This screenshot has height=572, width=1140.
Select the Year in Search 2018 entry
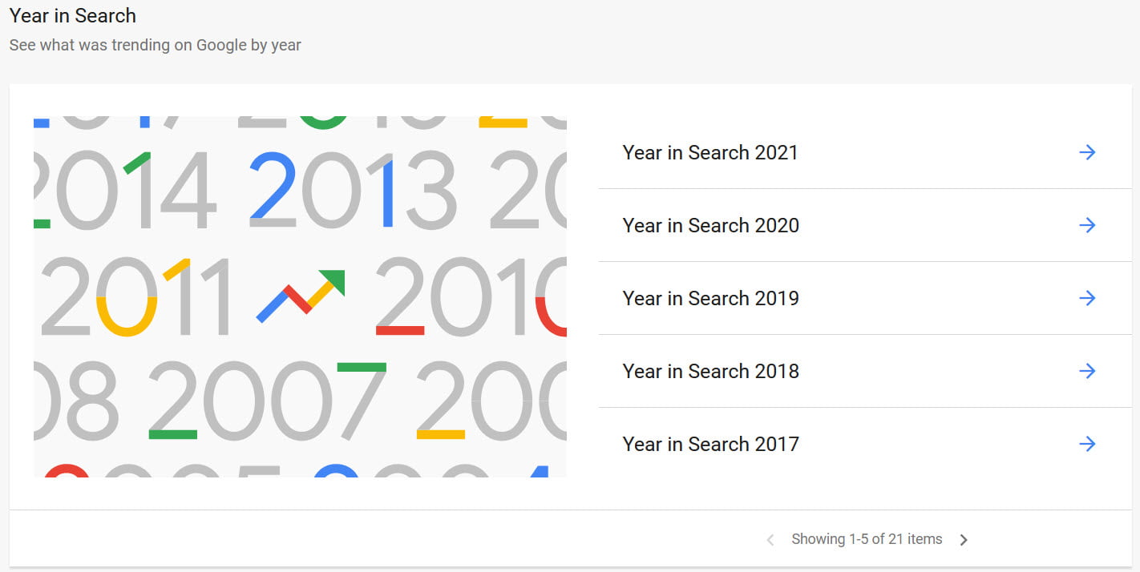[710, 371]
